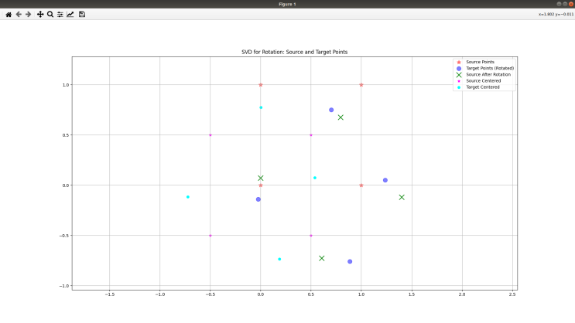Click the green X marker near (0.6, -0.7)
The width and height of the screenshot is (575, 323).
322,258
